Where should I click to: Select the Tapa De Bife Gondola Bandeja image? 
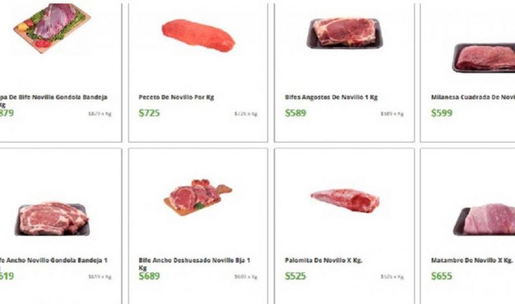51,26
